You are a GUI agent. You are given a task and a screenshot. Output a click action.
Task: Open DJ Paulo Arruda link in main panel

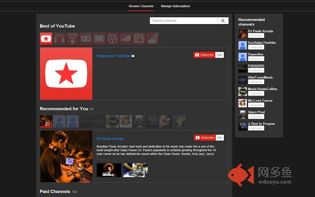[x=110, y=138]
